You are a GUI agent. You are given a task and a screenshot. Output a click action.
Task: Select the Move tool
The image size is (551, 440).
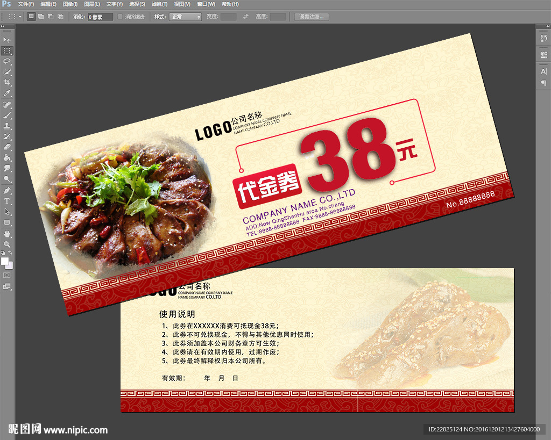pos(6,40)
